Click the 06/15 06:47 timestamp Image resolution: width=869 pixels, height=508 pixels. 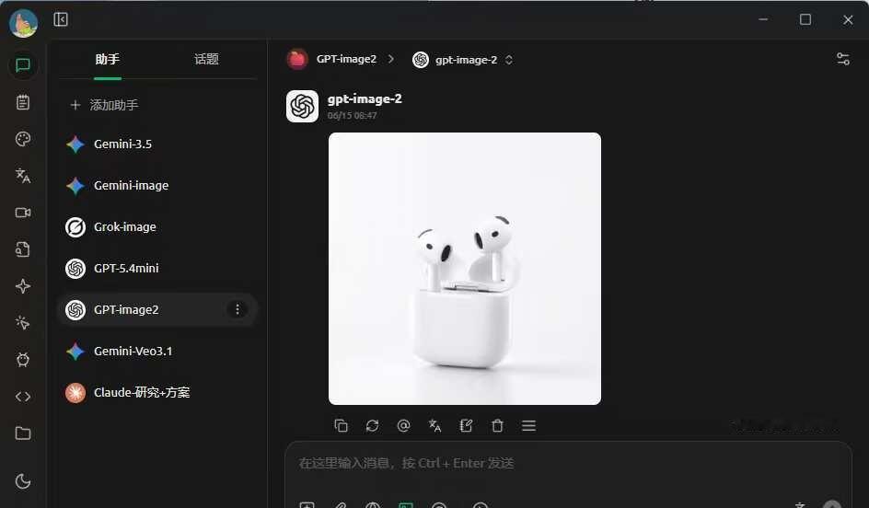(x=352, y=116)
